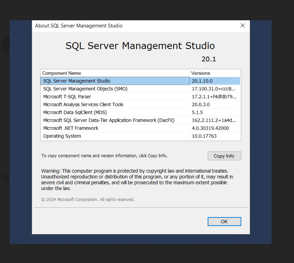Click version cell 20.1.10.0
The width and height of the screenshot is (294, 263).
pos(202,81)
